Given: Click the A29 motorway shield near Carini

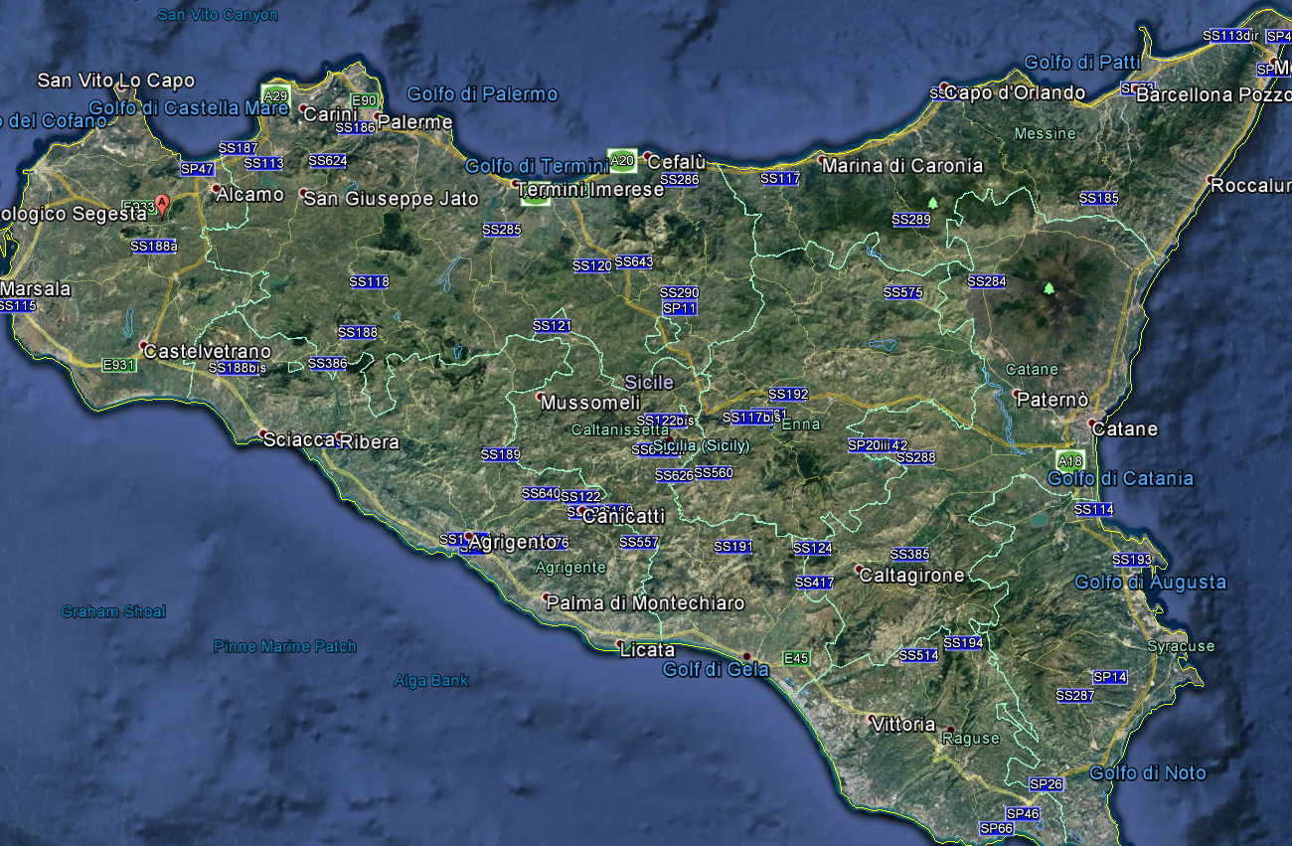Looking at the screenshot, I should [275, 95].
